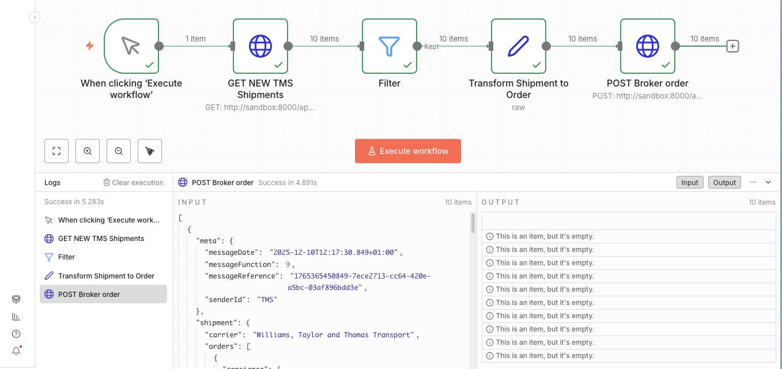Add node via plus connector after POST
Viewport: 782px width, 369px height.
(732, 46)
